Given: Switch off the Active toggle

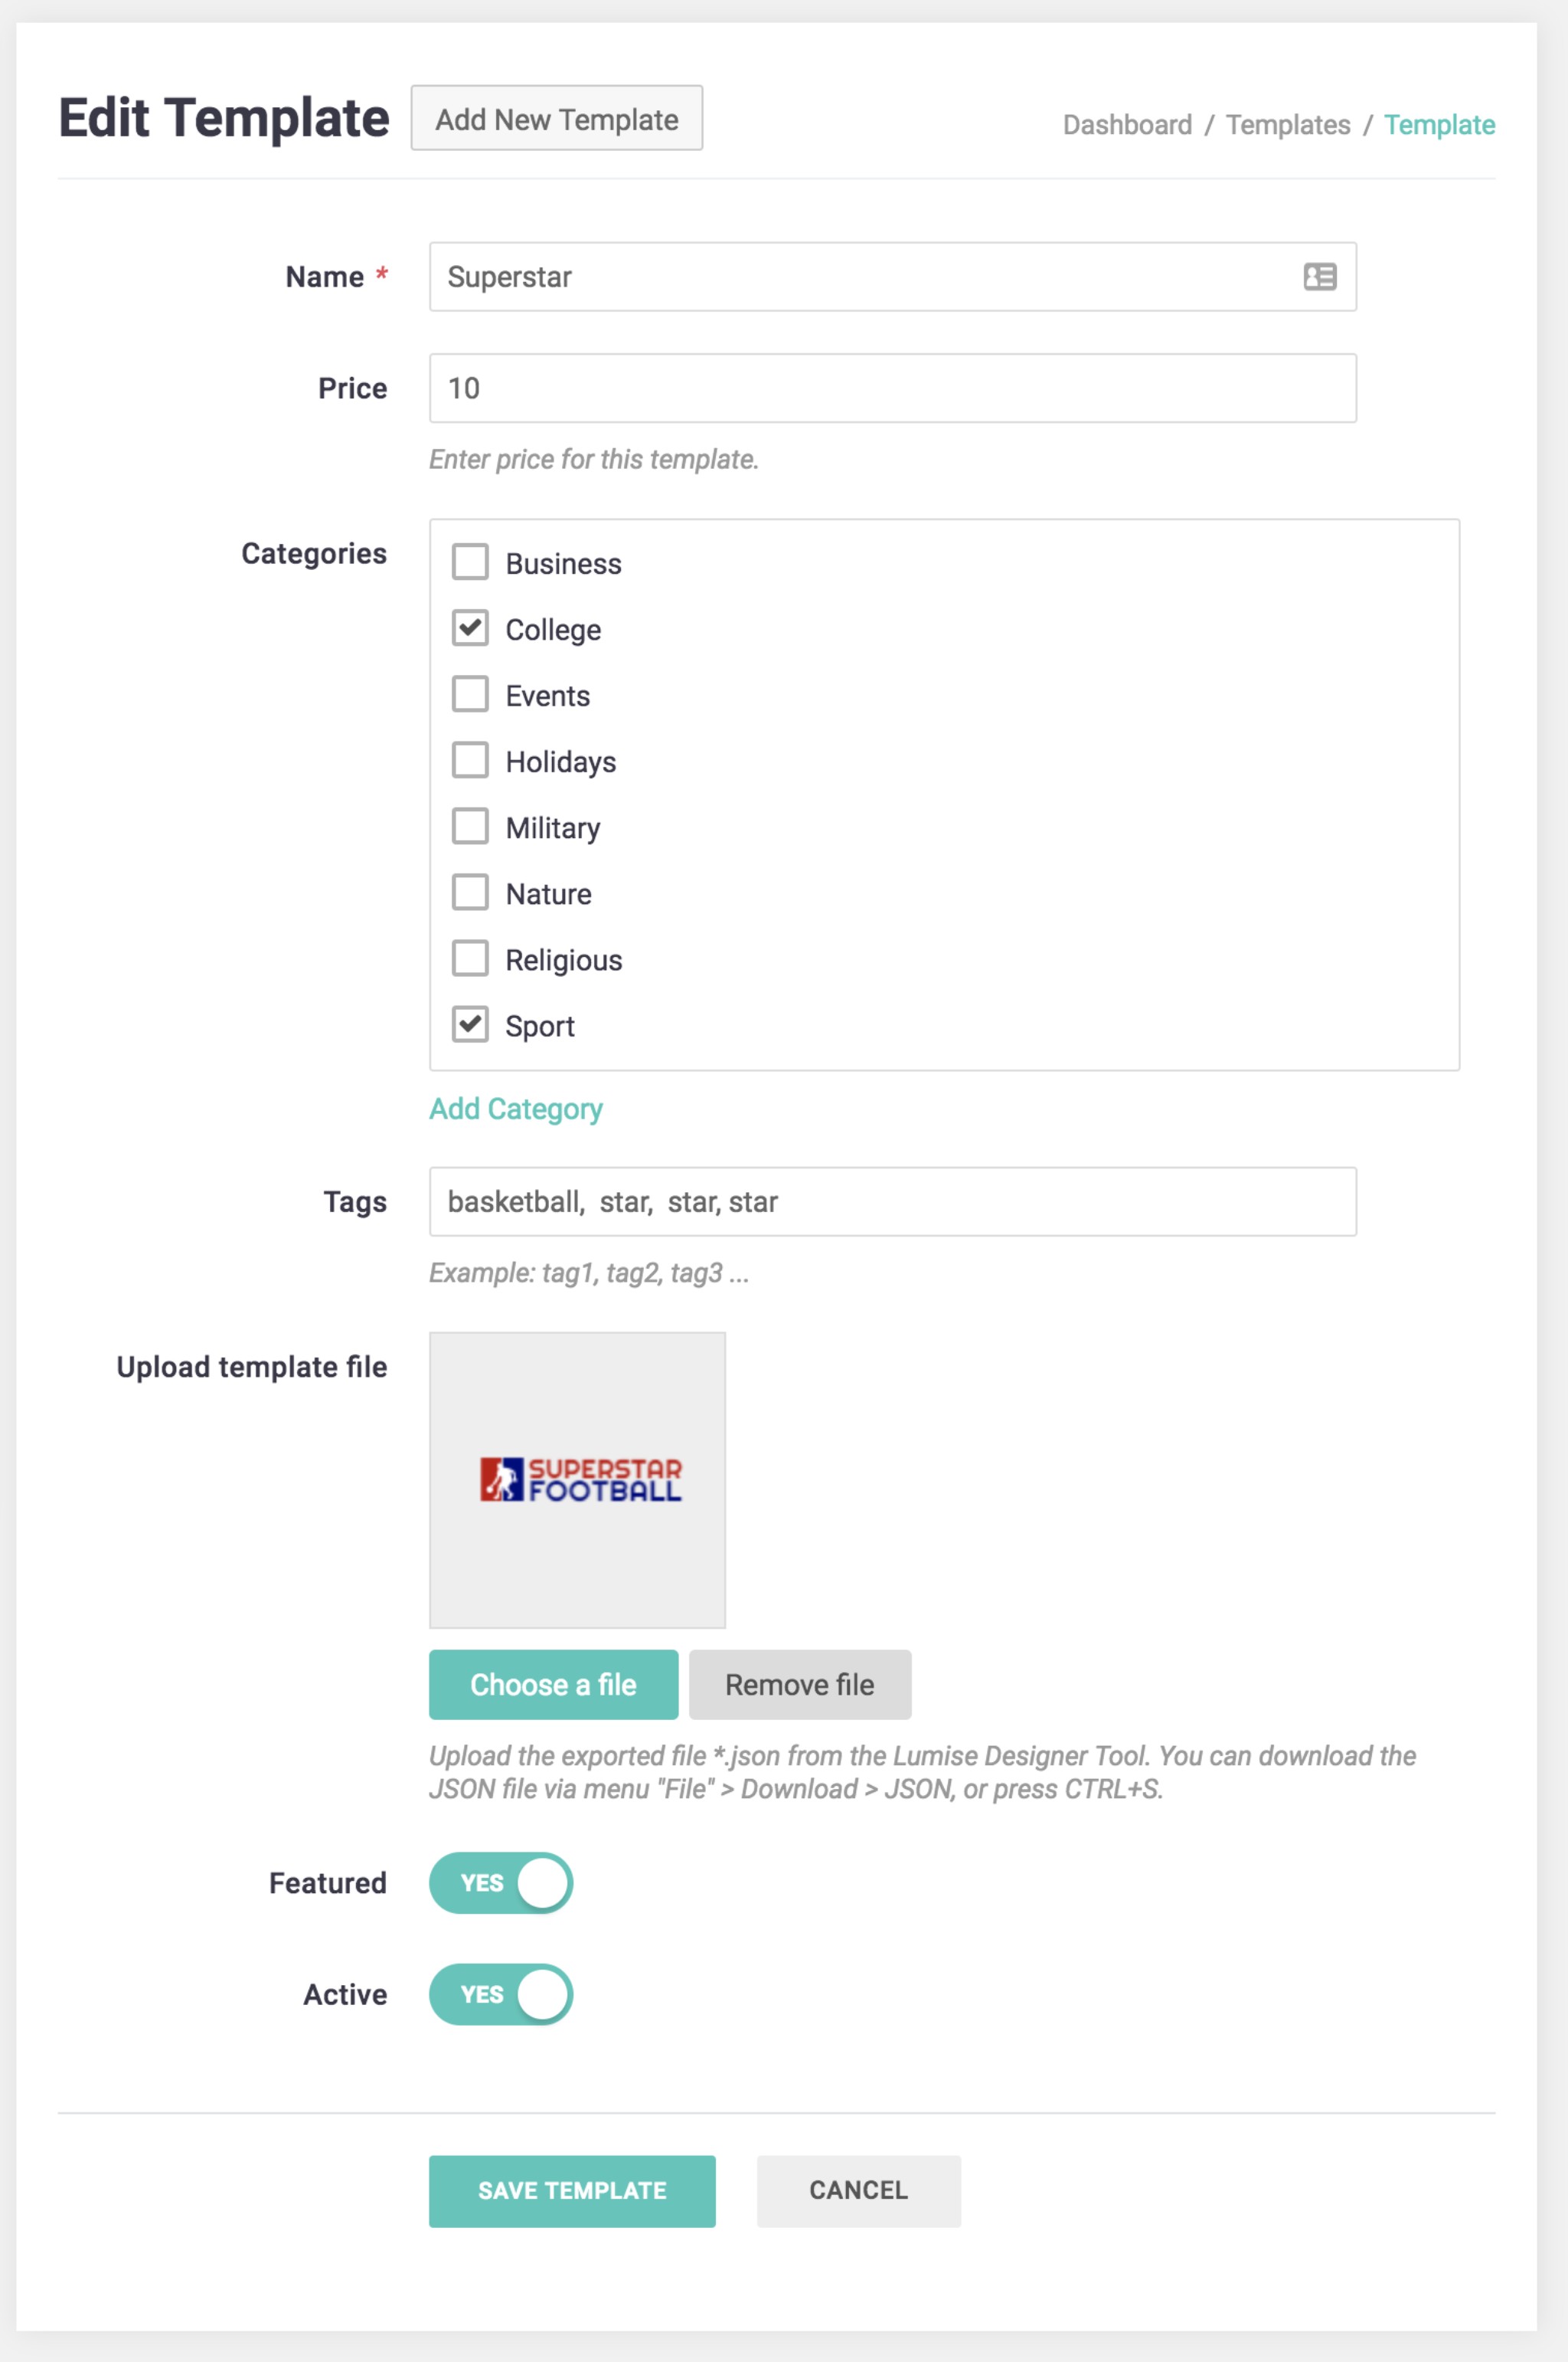Looking at the screenshot, I should click(x=501, y=1993).
